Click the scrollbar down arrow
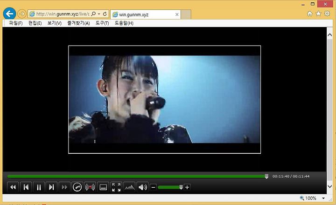Screen dimensions: 336x205 coord(330,186)
